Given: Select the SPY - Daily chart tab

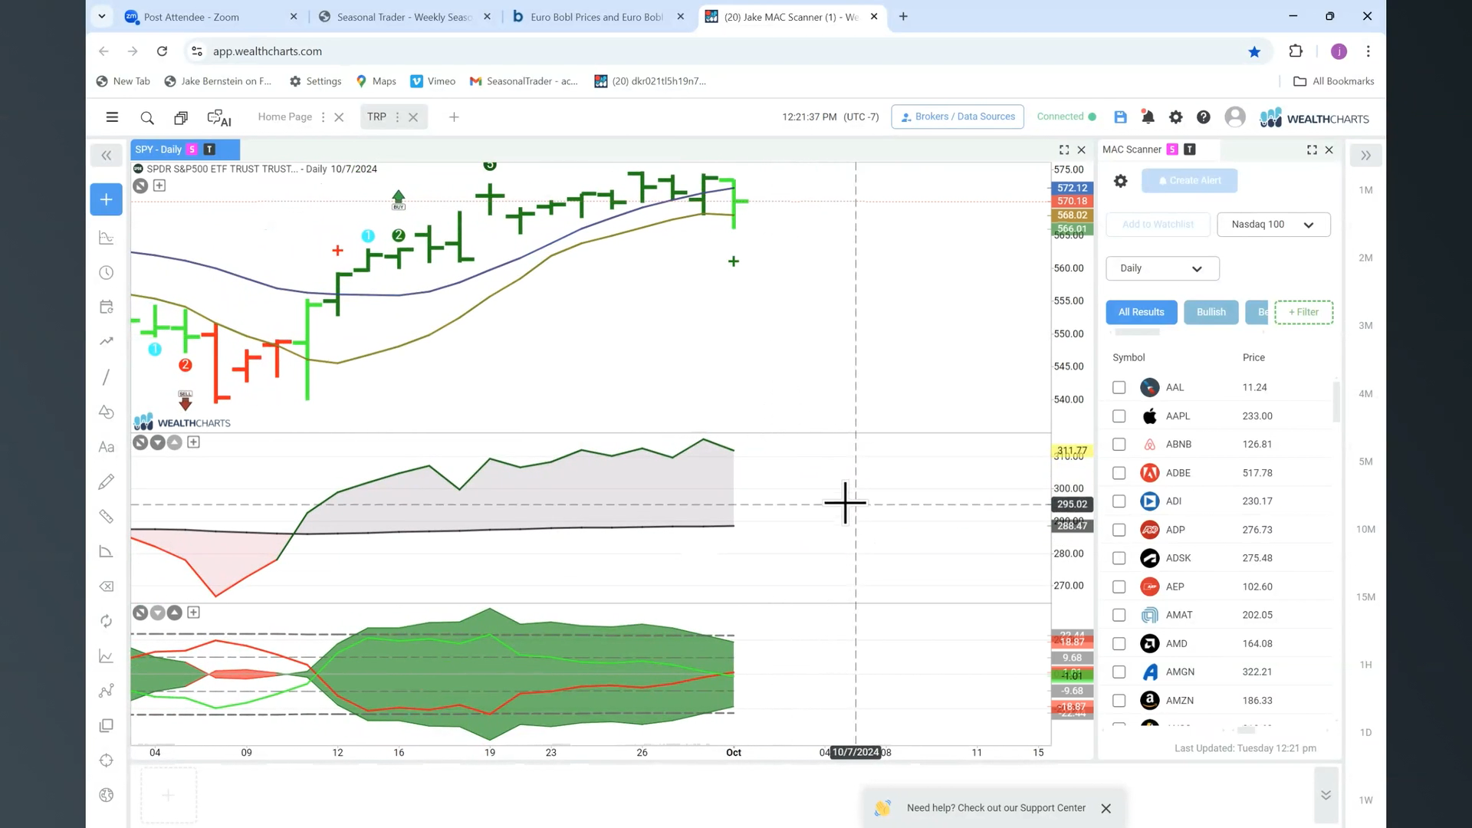Looking at the screenshot, I should pos(185,149).
